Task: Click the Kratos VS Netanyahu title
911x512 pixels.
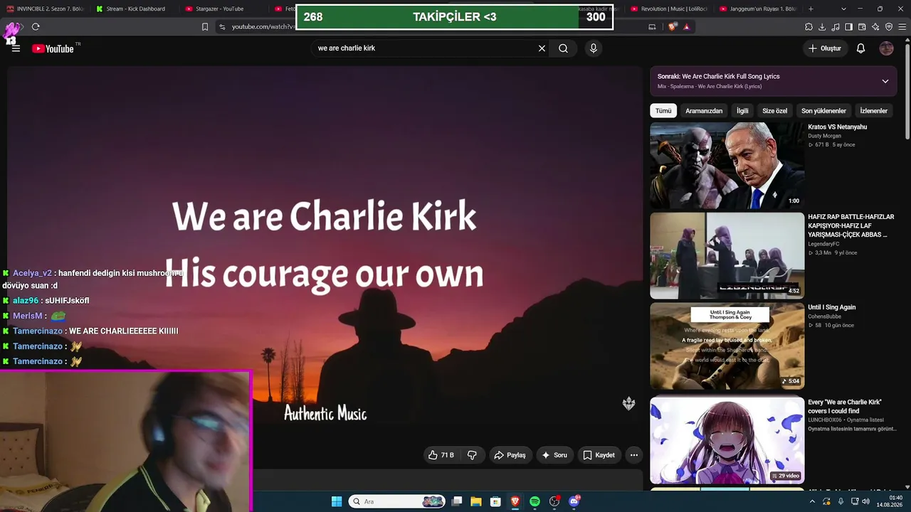Action: (x=837, y=127)
